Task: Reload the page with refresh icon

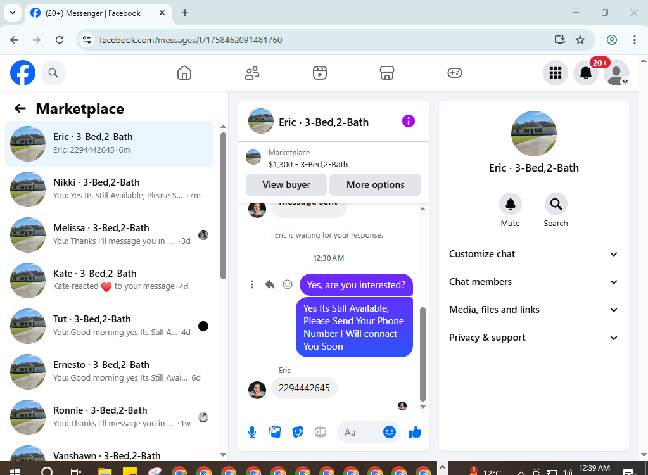Action: tap(60, 40)
